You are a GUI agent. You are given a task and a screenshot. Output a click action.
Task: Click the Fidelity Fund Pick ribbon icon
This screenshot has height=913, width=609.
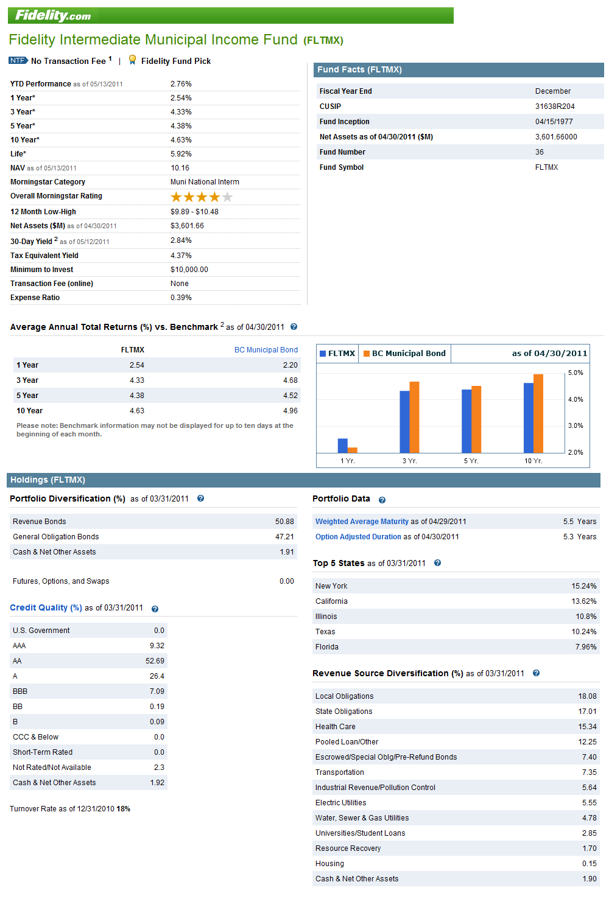click(132, 60)
